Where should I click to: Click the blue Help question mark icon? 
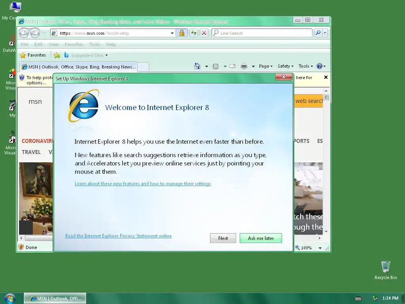click(x=320, y=66)
